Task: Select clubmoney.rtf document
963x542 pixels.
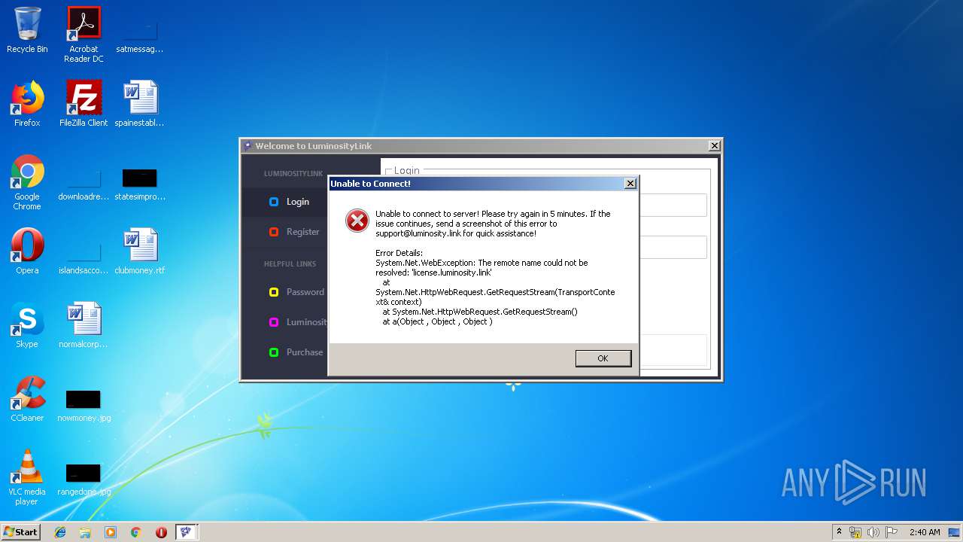Action: (140, 251)
